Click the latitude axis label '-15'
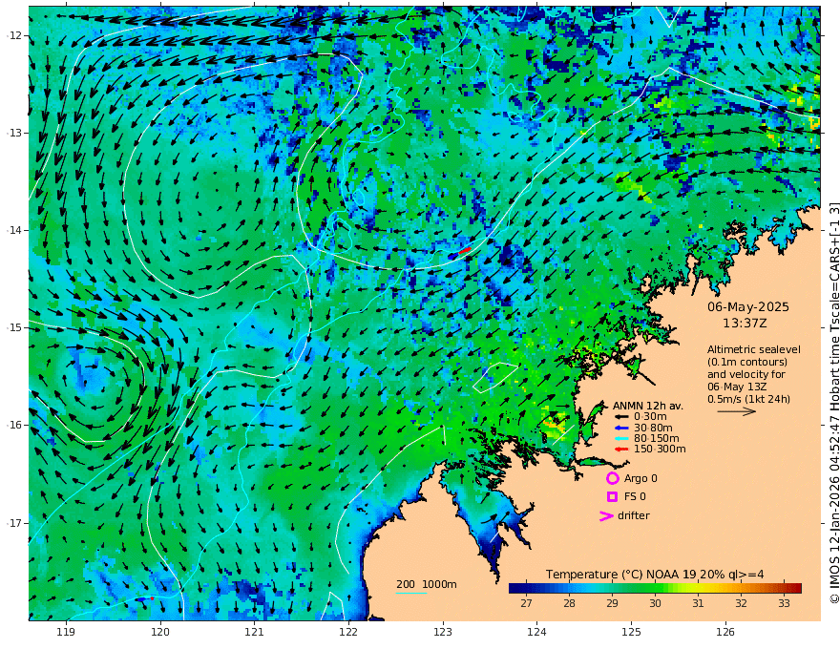The width and height of the screenshot is (840, 649). 14,327
